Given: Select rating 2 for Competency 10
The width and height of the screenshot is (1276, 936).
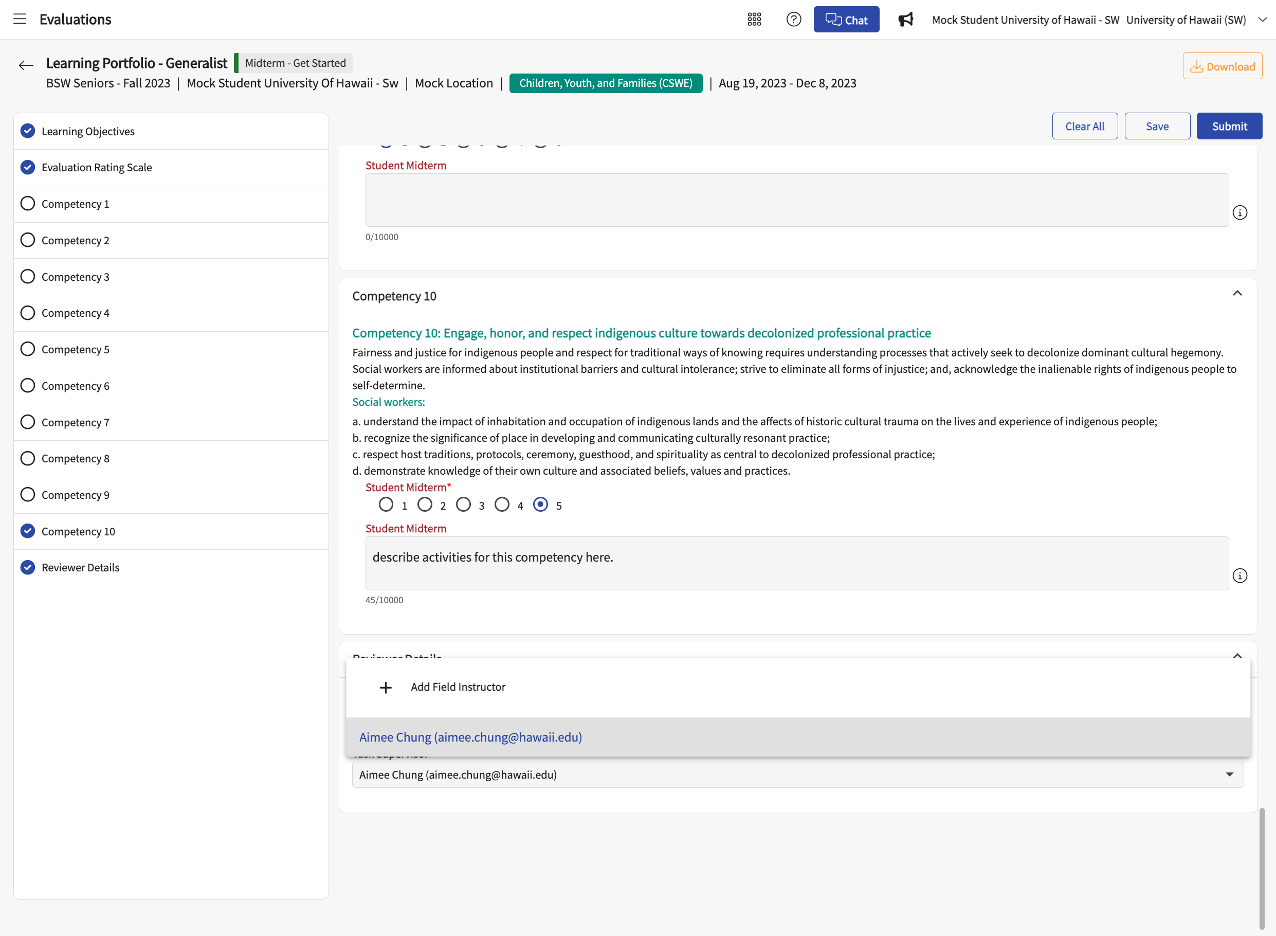Looking at the screenshot, I should coord(425,505).
